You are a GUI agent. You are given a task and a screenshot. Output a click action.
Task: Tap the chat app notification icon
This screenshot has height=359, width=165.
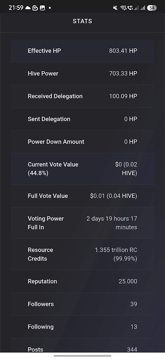pos(35,8)
